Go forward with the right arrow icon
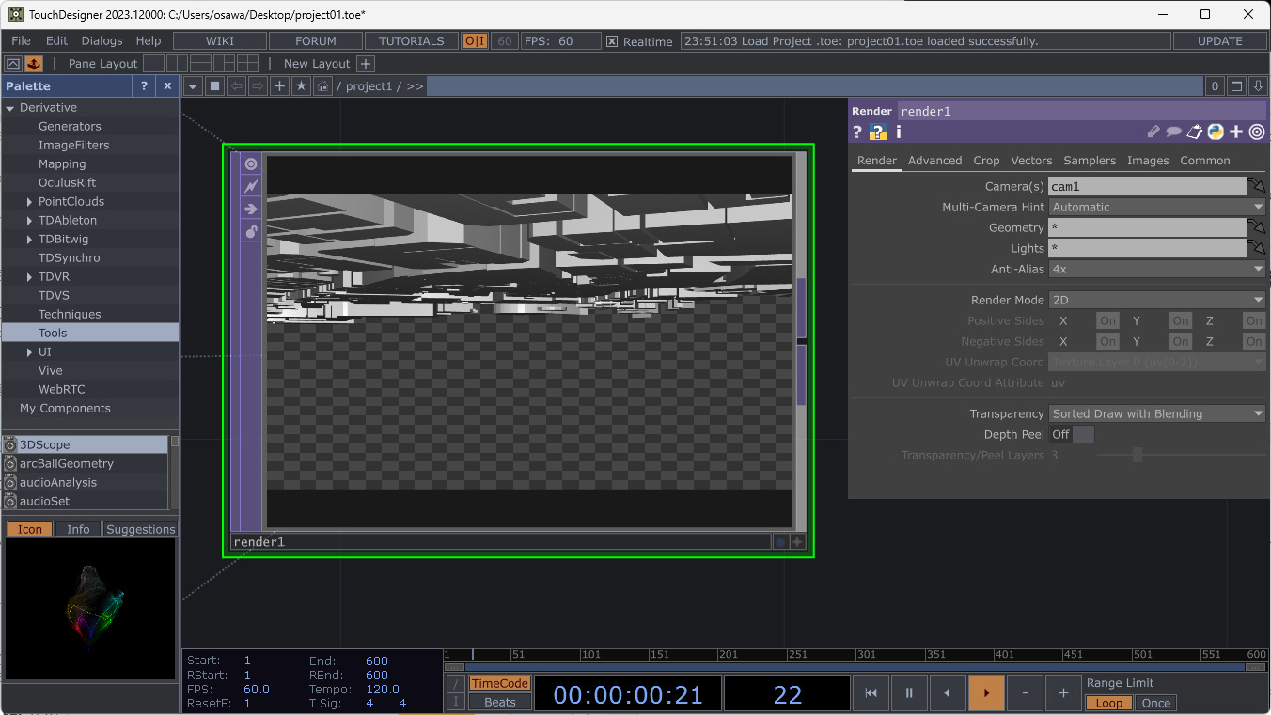This screenshot has width=1271, height=715. (x=258, y=85)
